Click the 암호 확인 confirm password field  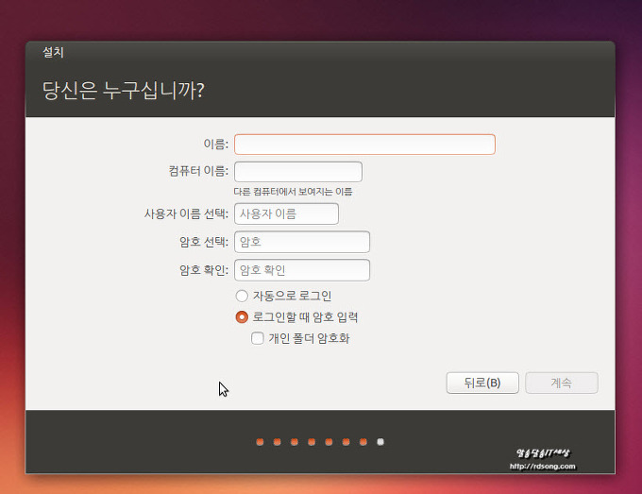click(x=302, y=270)
